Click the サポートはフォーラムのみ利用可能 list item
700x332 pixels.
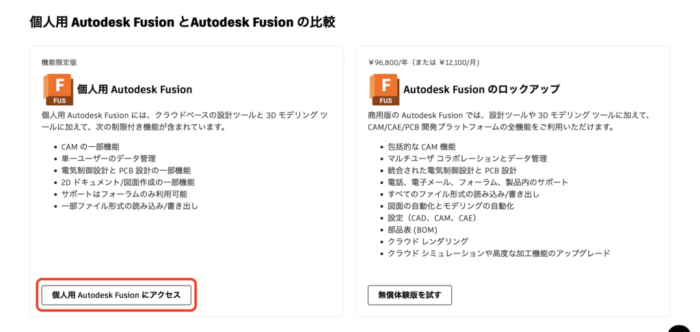pyautogui.click(x=124, y=194)
